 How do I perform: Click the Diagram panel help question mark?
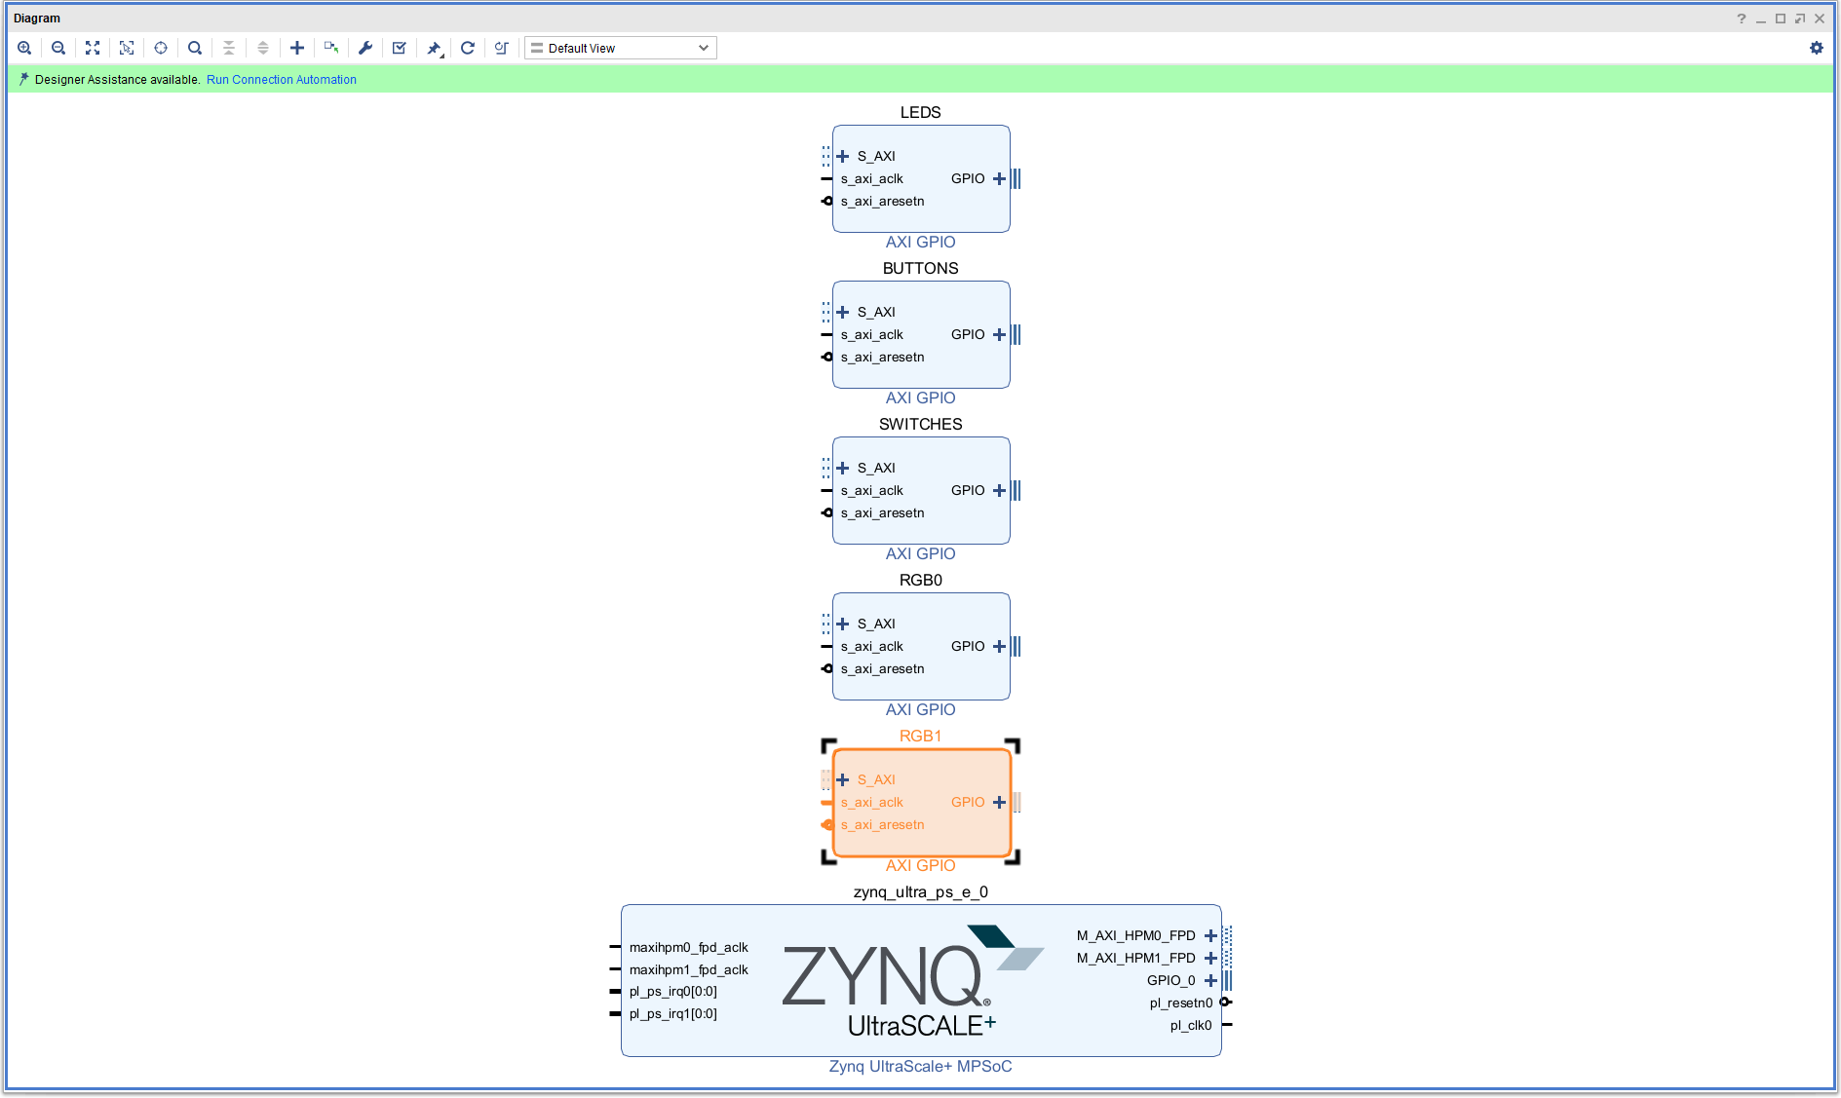click(1742, 19)
